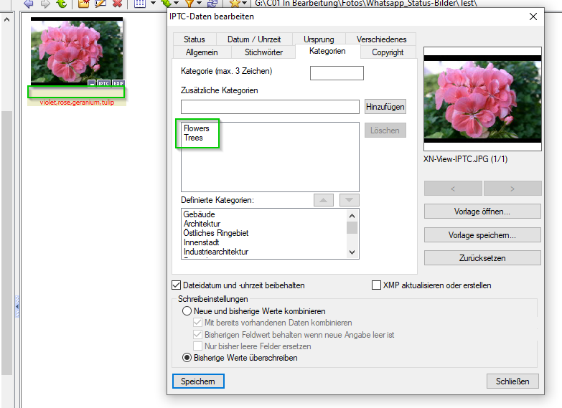Viewport: 562px width, 408px height.
Task: Open the Ursprung tab
Action: tap(319, 39)
